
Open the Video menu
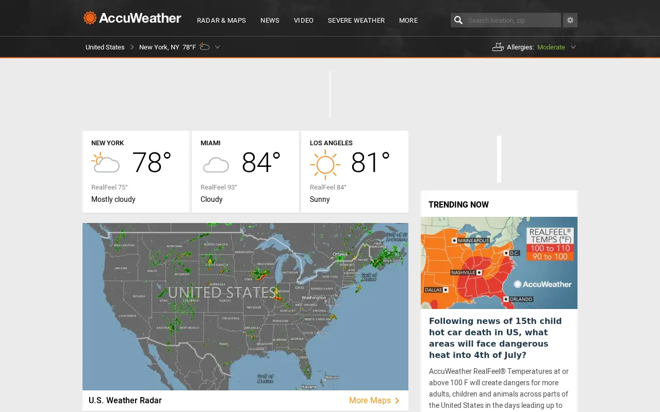point(304,21)
